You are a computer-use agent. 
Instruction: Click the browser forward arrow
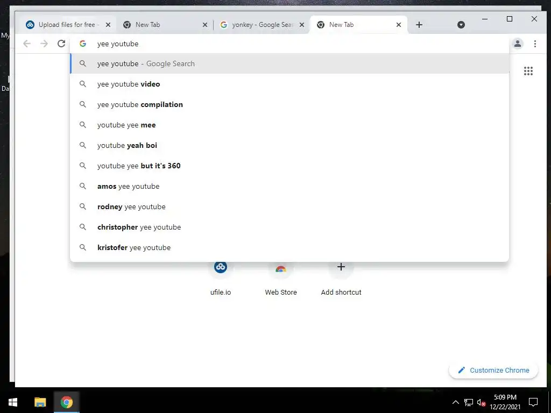coord(44,44)
